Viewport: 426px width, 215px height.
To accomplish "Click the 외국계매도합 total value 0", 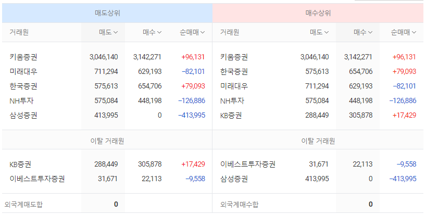I will pyautogui.click(x=116, y=204).
